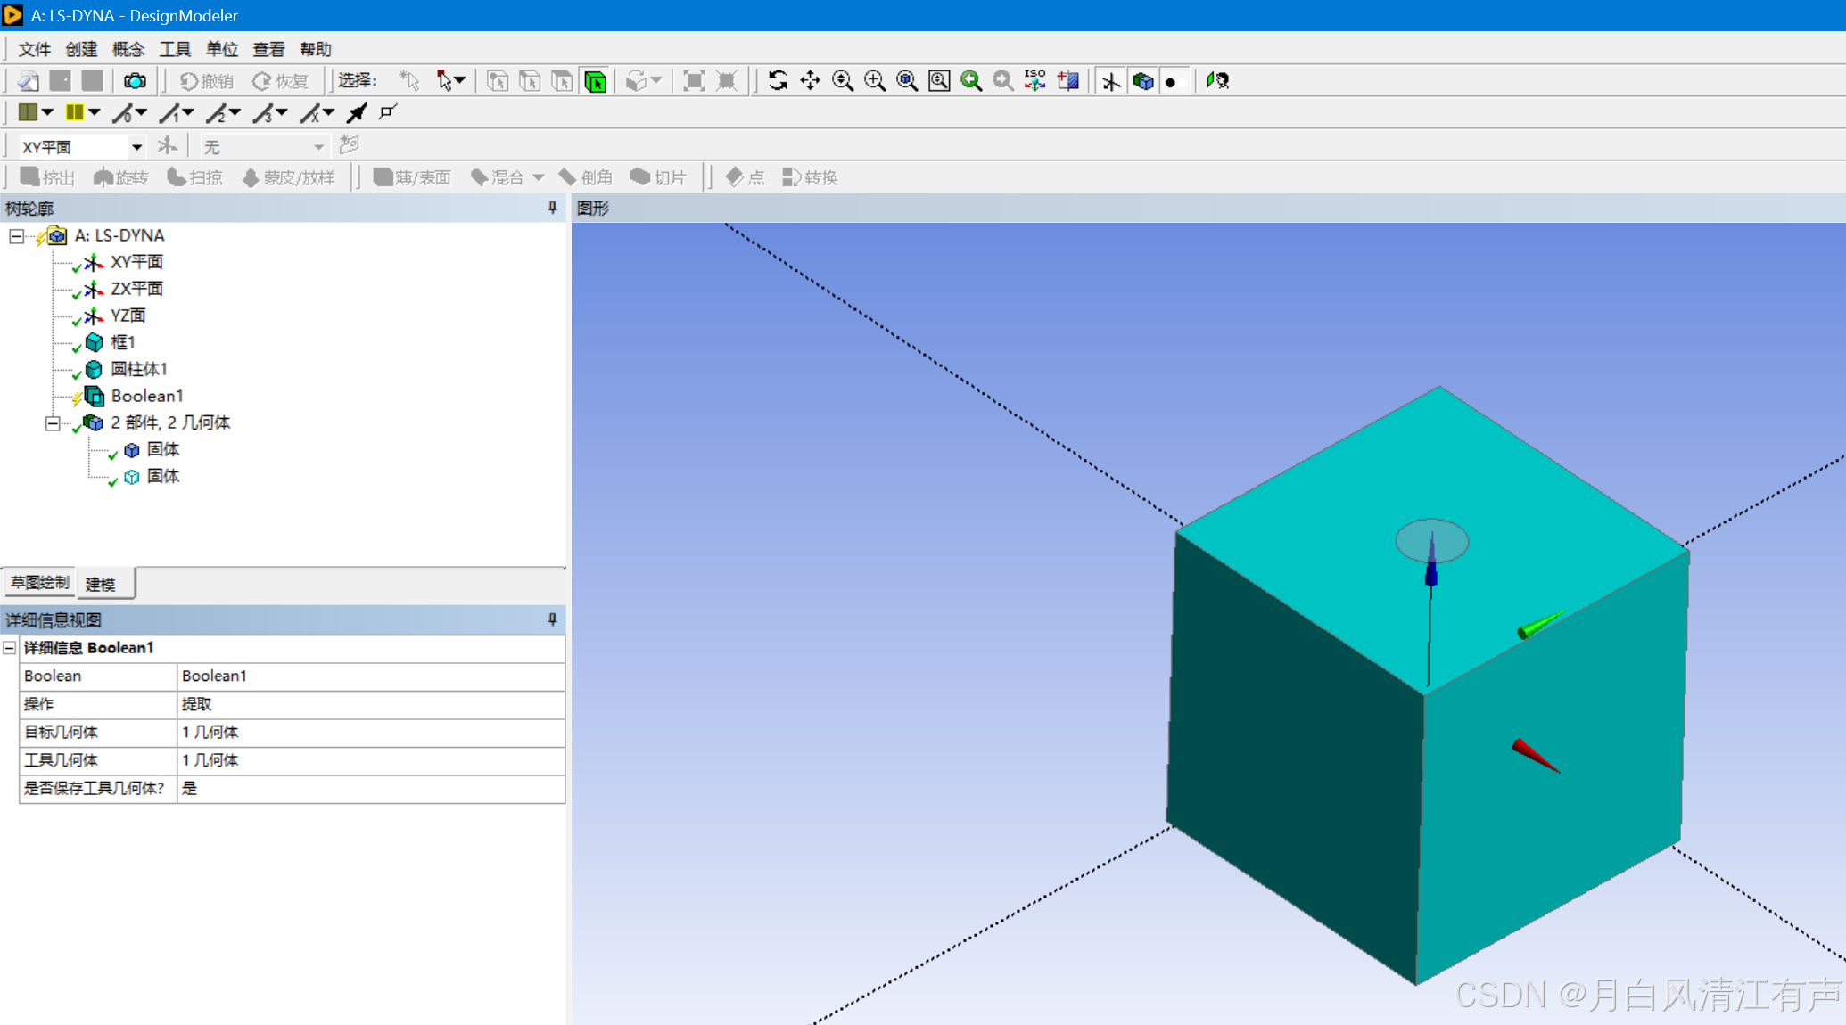Open the 创建 menu
The image size is (1846, 1025).
pos(81,49)
